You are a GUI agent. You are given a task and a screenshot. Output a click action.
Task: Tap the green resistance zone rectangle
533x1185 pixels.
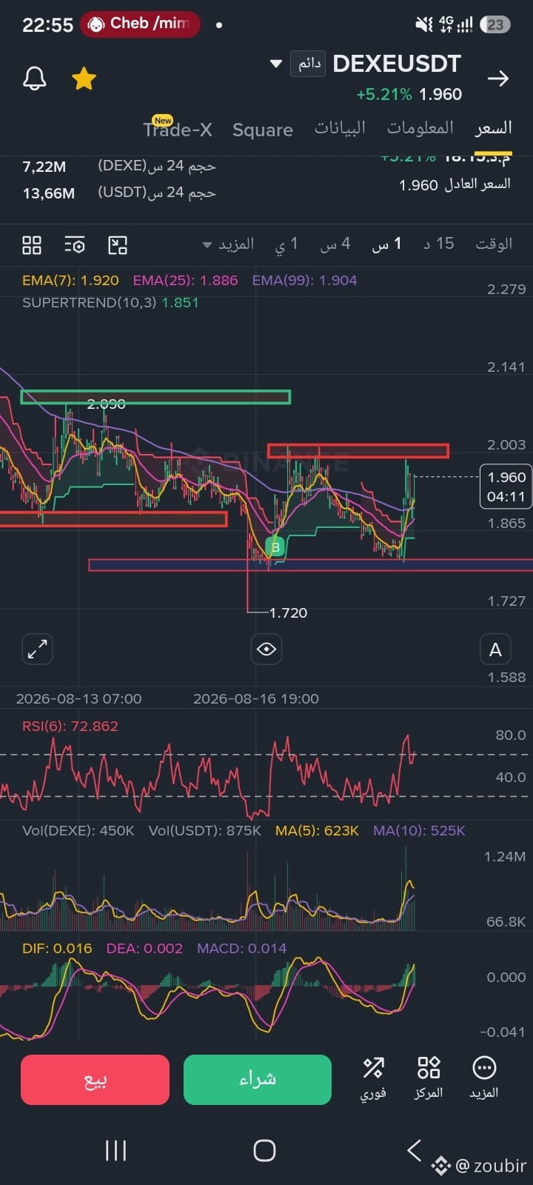pyautogui.click(x=155, y=397)
